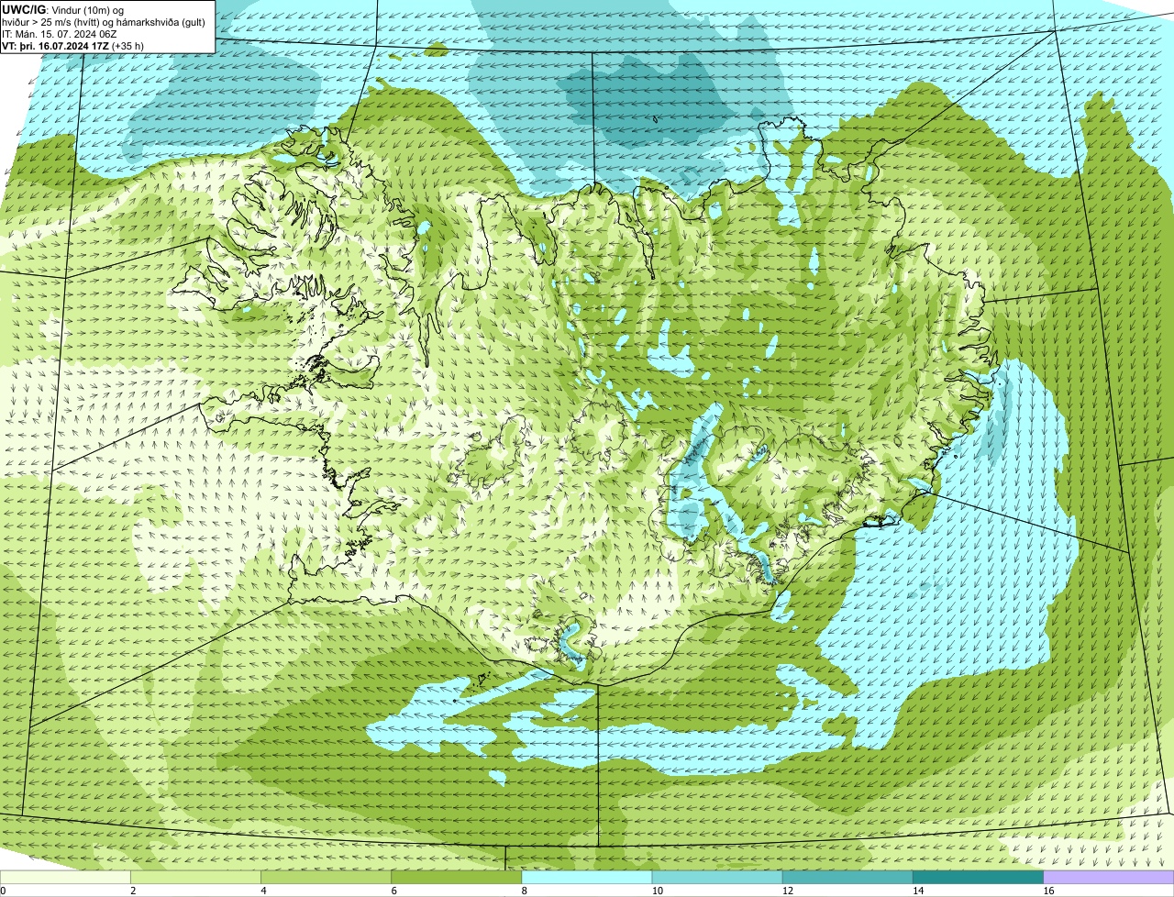Click the 2–4 m/s light green swatch

[196, 877]
